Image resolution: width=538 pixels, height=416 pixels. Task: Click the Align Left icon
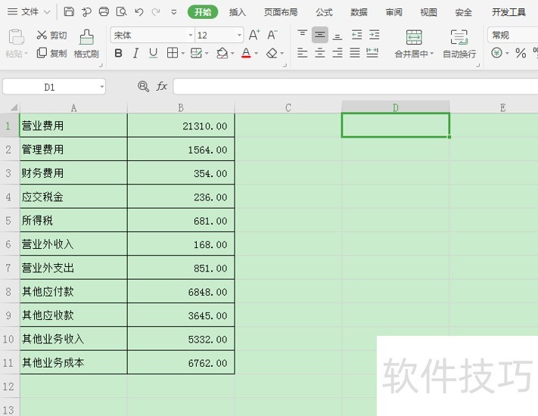(x=302, y=53)
